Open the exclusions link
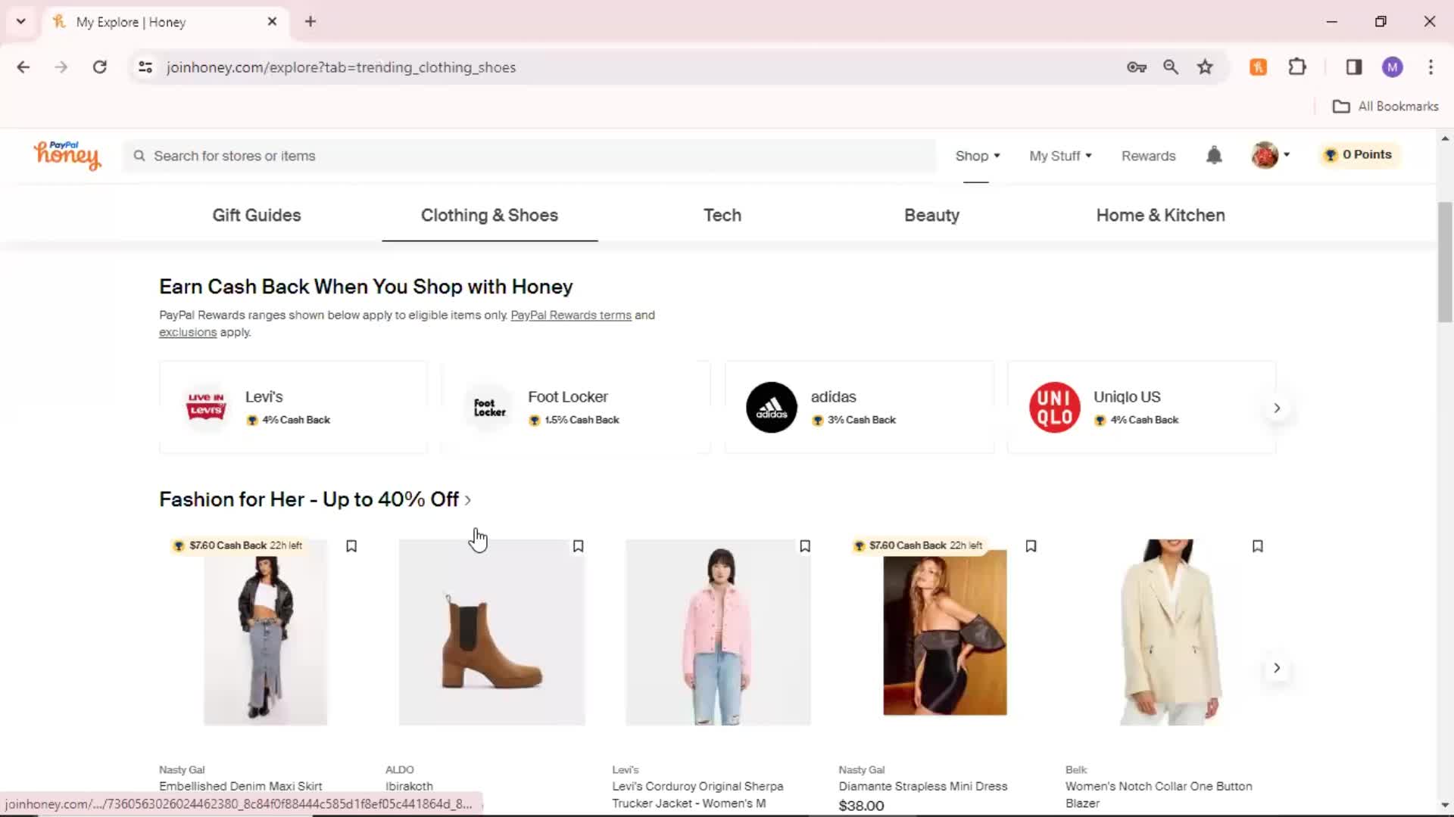Image resolution: width=1454 pixels, height=817 pixels. point(188,332)
